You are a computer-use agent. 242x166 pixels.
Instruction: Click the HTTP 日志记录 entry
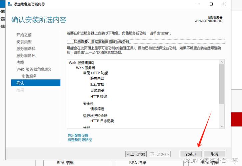point(102,121)
